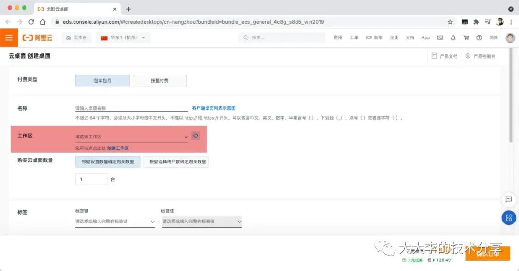Bookmark this page with the star
This screenshot has height=271, width=519.
tap(450, 22)
